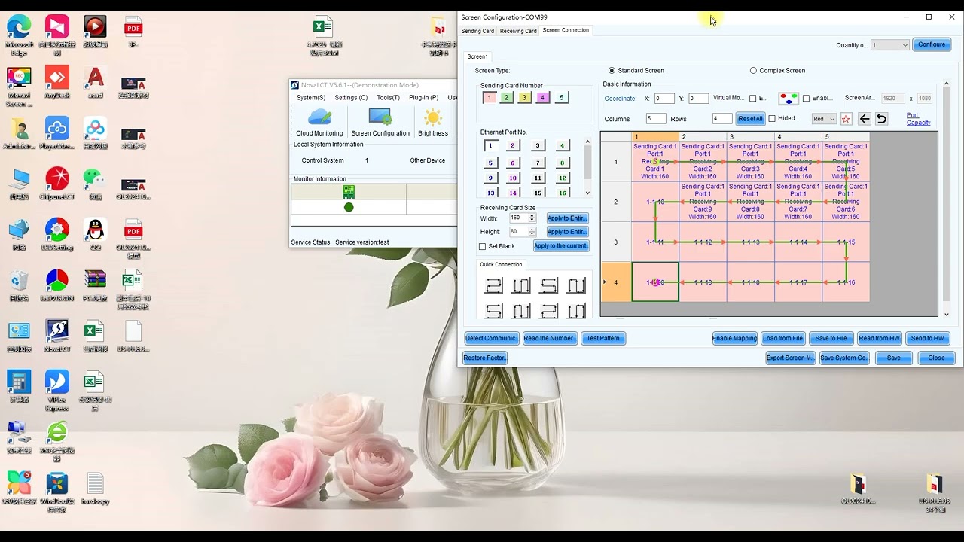964x542 pixels.
Task: Click Send to HW button
Action: tap(927, 338)
